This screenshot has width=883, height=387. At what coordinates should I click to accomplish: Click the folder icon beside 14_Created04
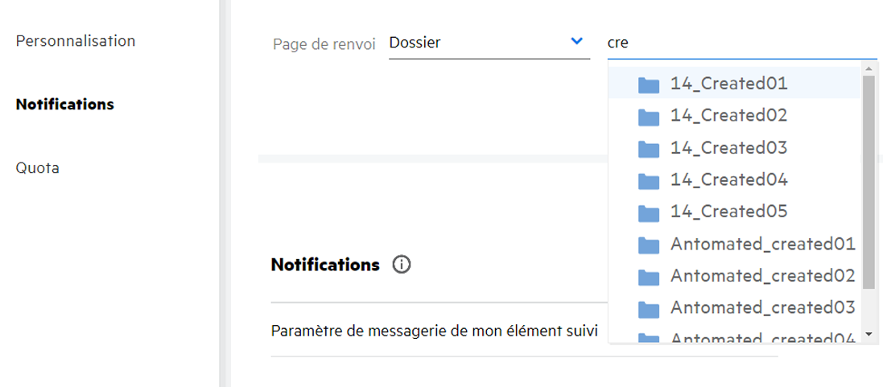[648, 181]
